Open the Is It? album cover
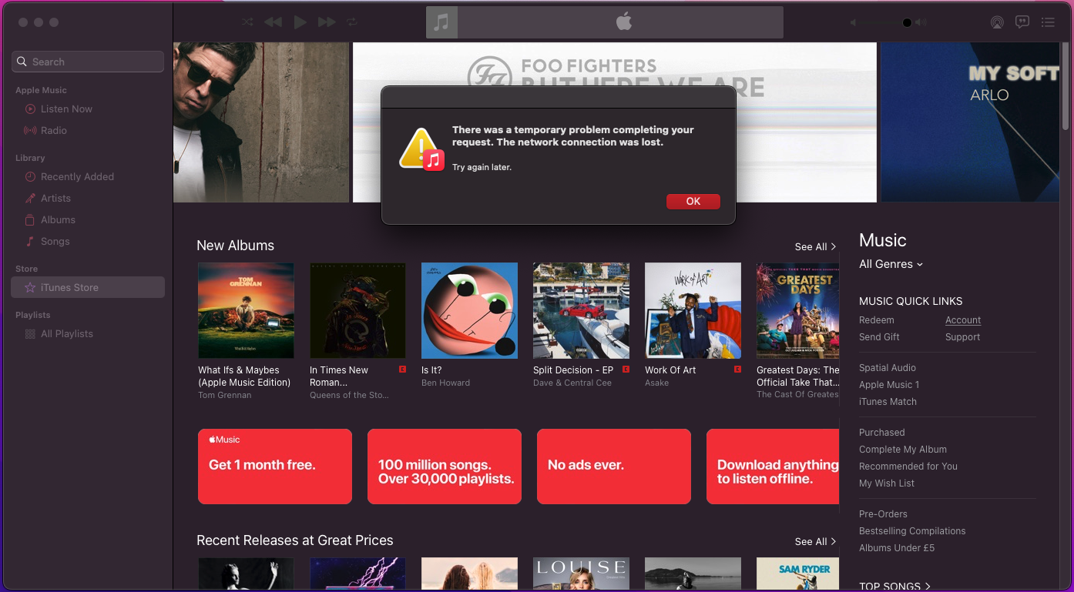The height and width of the screenshot is (592, 1074). tap(469, 310)
